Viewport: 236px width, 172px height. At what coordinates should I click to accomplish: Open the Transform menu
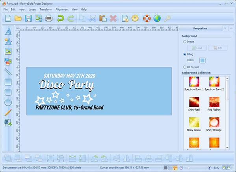click(x=46, y=9)
